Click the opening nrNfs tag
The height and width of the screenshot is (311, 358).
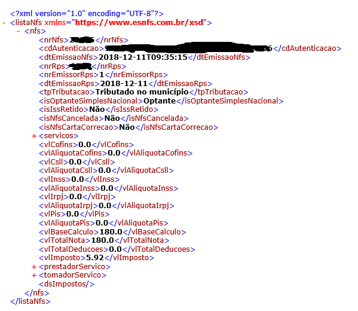(54, 40)
